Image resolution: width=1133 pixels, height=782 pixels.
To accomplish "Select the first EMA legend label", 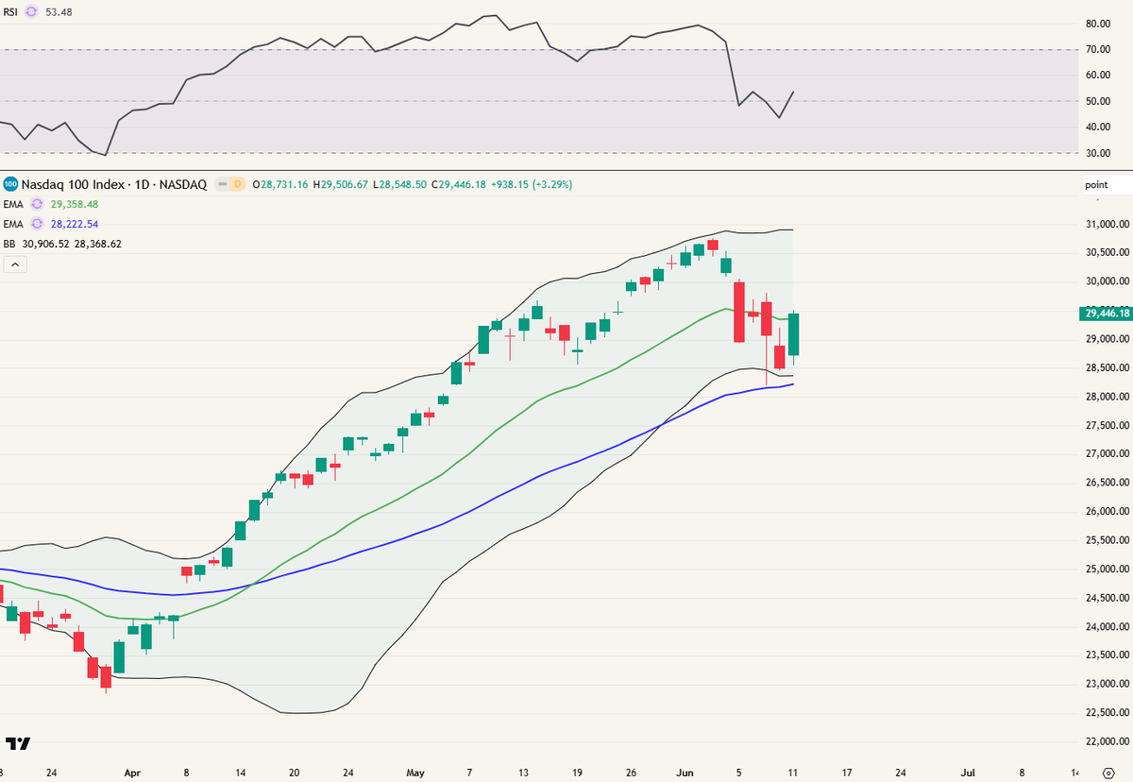I will (x=13, y=203).
